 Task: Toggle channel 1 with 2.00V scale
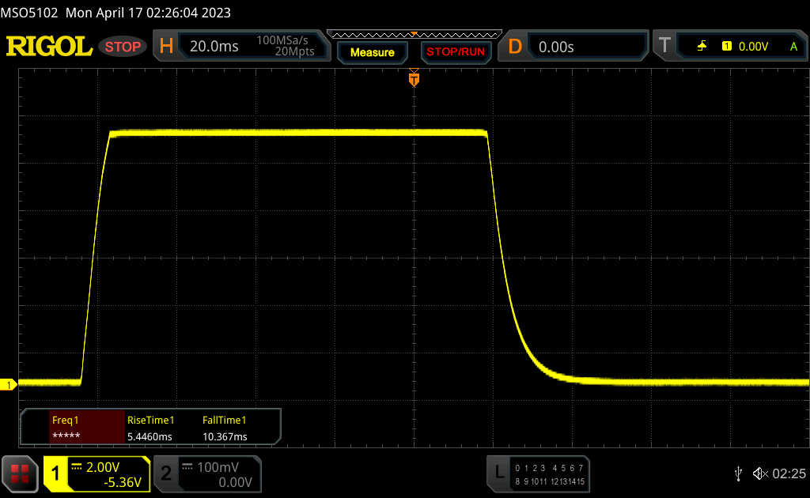click(96, 473)
